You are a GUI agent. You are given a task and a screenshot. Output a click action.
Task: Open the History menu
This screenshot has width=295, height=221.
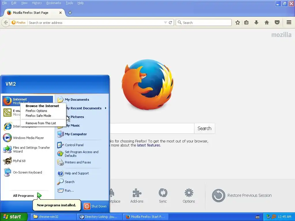(x=37, y=3)
